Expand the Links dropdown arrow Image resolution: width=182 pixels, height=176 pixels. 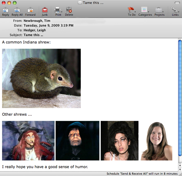coord(178,12)
